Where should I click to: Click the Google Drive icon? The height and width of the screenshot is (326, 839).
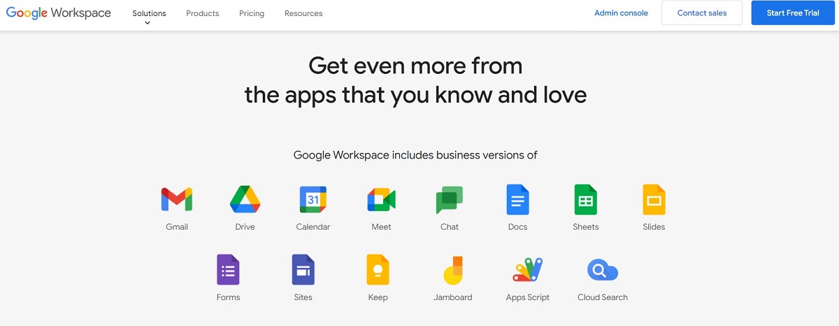click(x=245, y=200)
